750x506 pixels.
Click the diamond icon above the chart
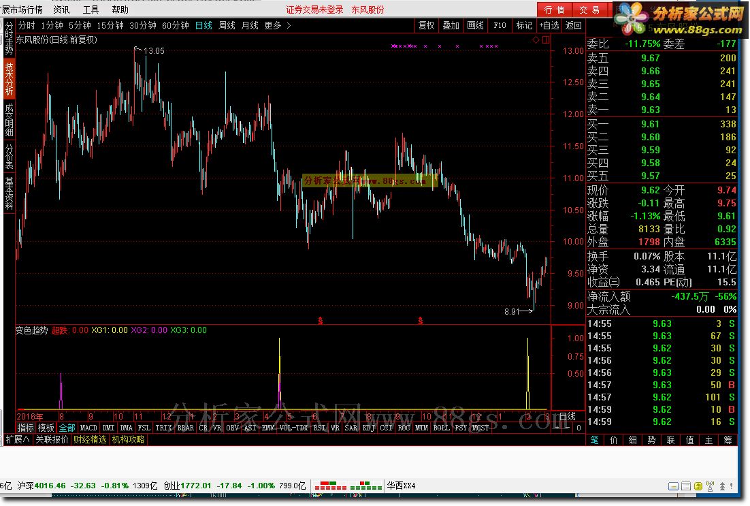pyautogui.click(x=536, y=39)
